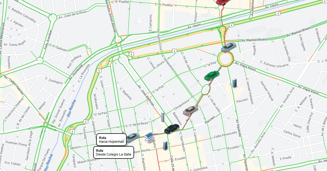
Task: Click the small roundabout on Av. Uyuni route
Action: 223,29
